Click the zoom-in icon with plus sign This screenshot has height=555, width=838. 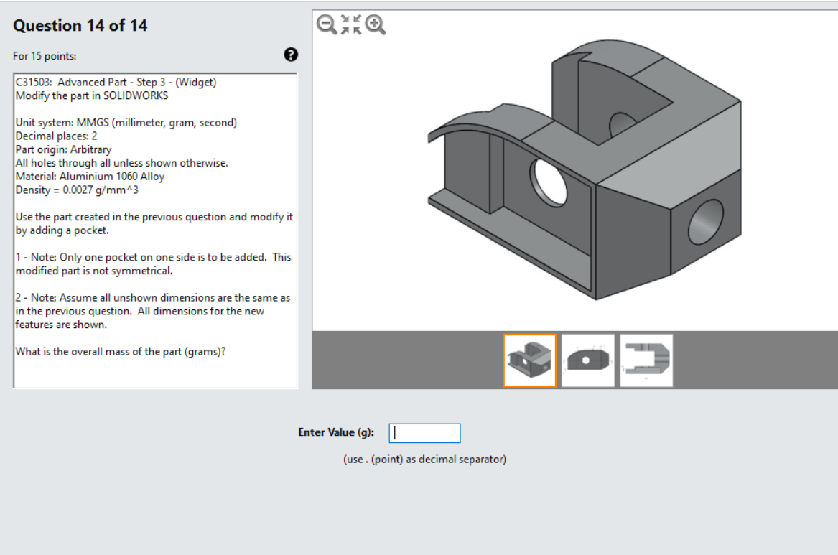tap(375, 24)
